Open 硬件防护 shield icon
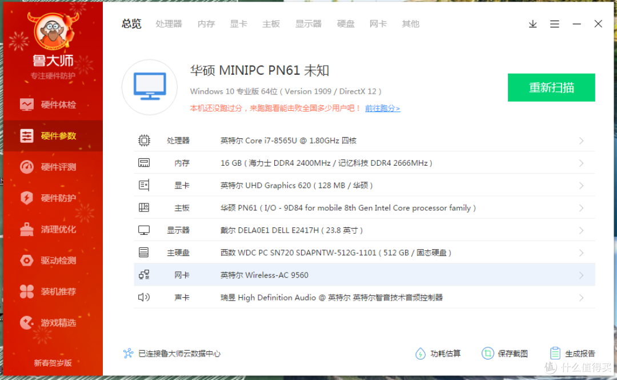This screenshot has width=617, height=380. pos(27,198)
